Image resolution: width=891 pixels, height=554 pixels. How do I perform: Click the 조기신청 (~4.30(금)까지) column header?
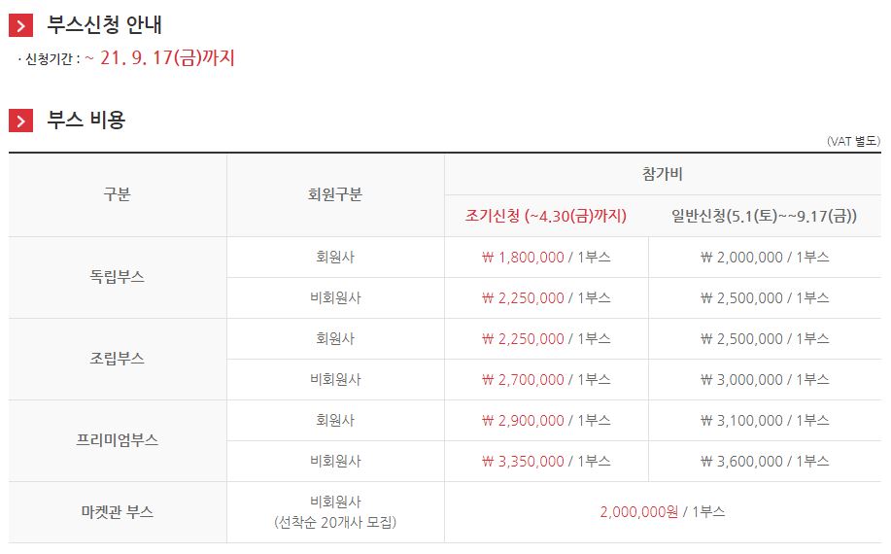[x=545, y=216]
